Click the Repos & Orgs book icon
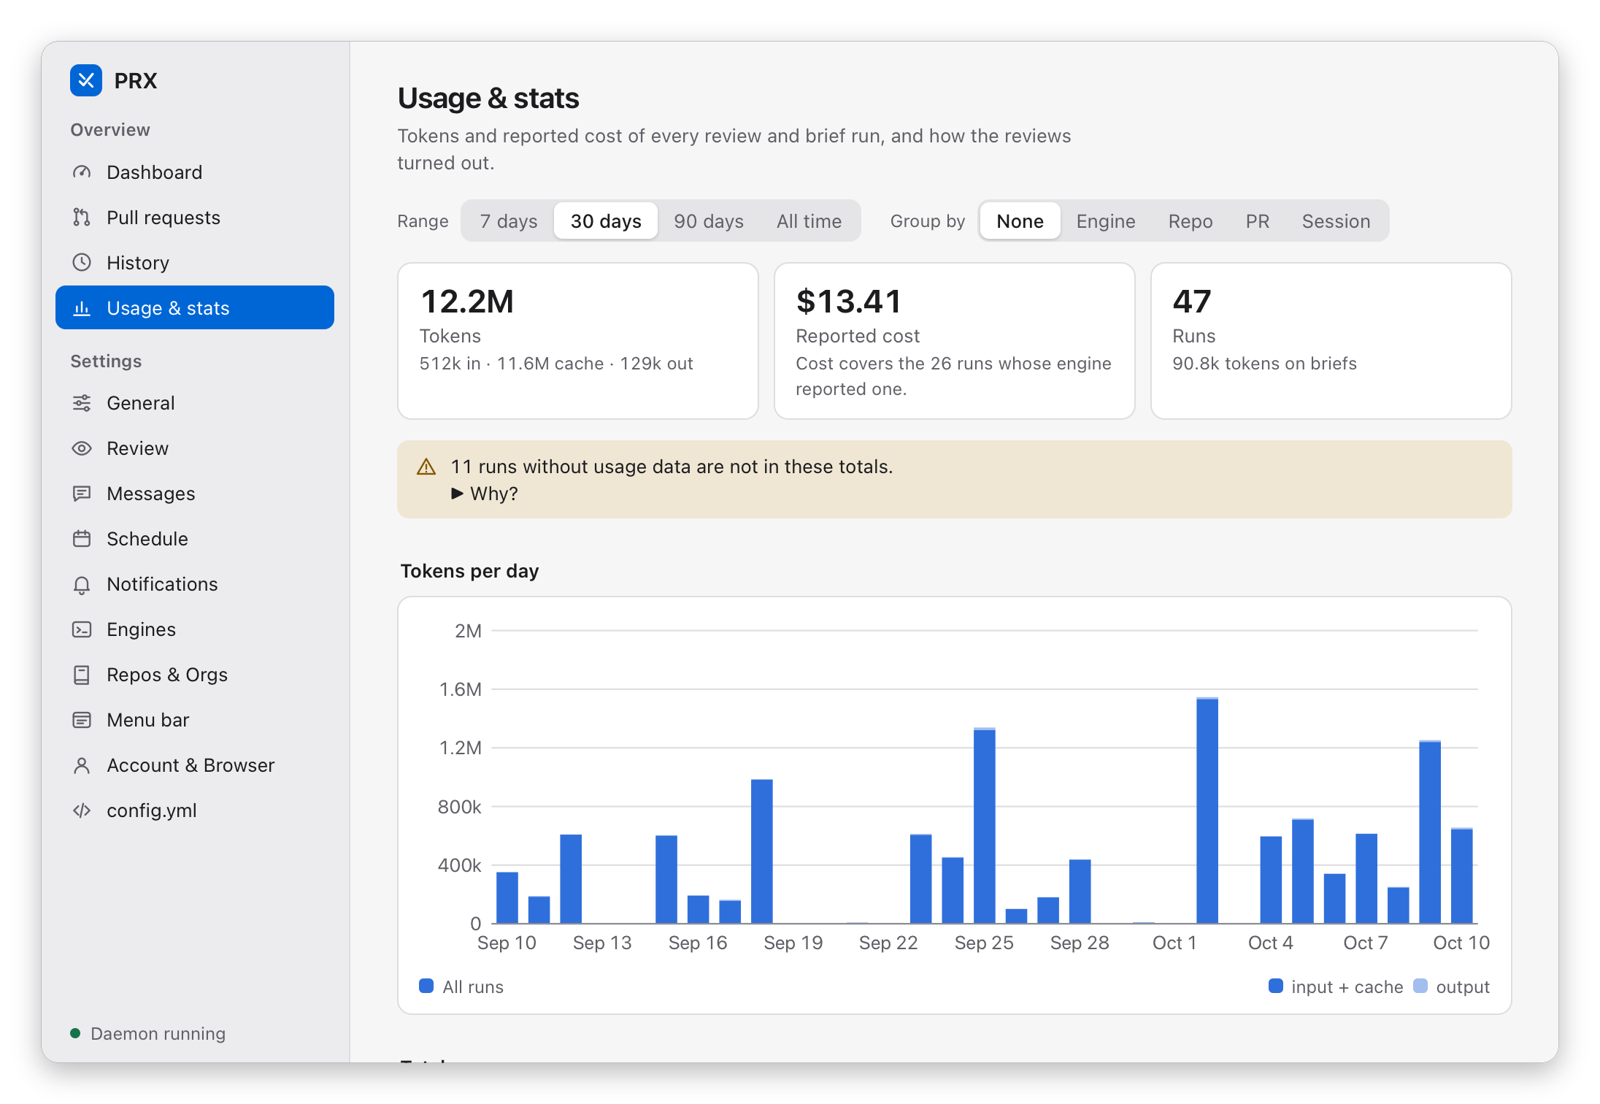 [82, 675]
